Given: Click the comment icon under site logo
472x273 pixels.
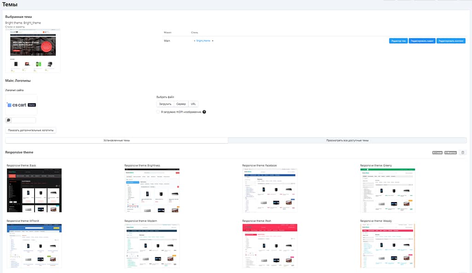Looking at the screenshot, I should tap(9, 120).
